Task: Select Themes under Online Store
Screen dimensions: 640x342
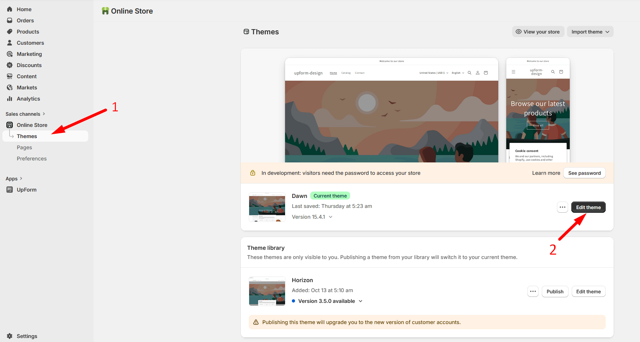Action: 45,136
